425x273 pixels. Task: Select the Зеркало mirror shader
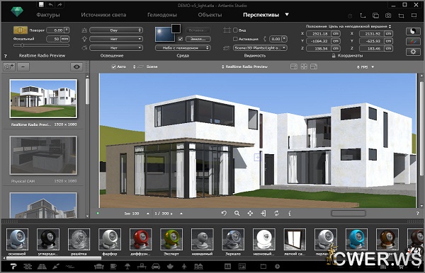click(233, 239)
